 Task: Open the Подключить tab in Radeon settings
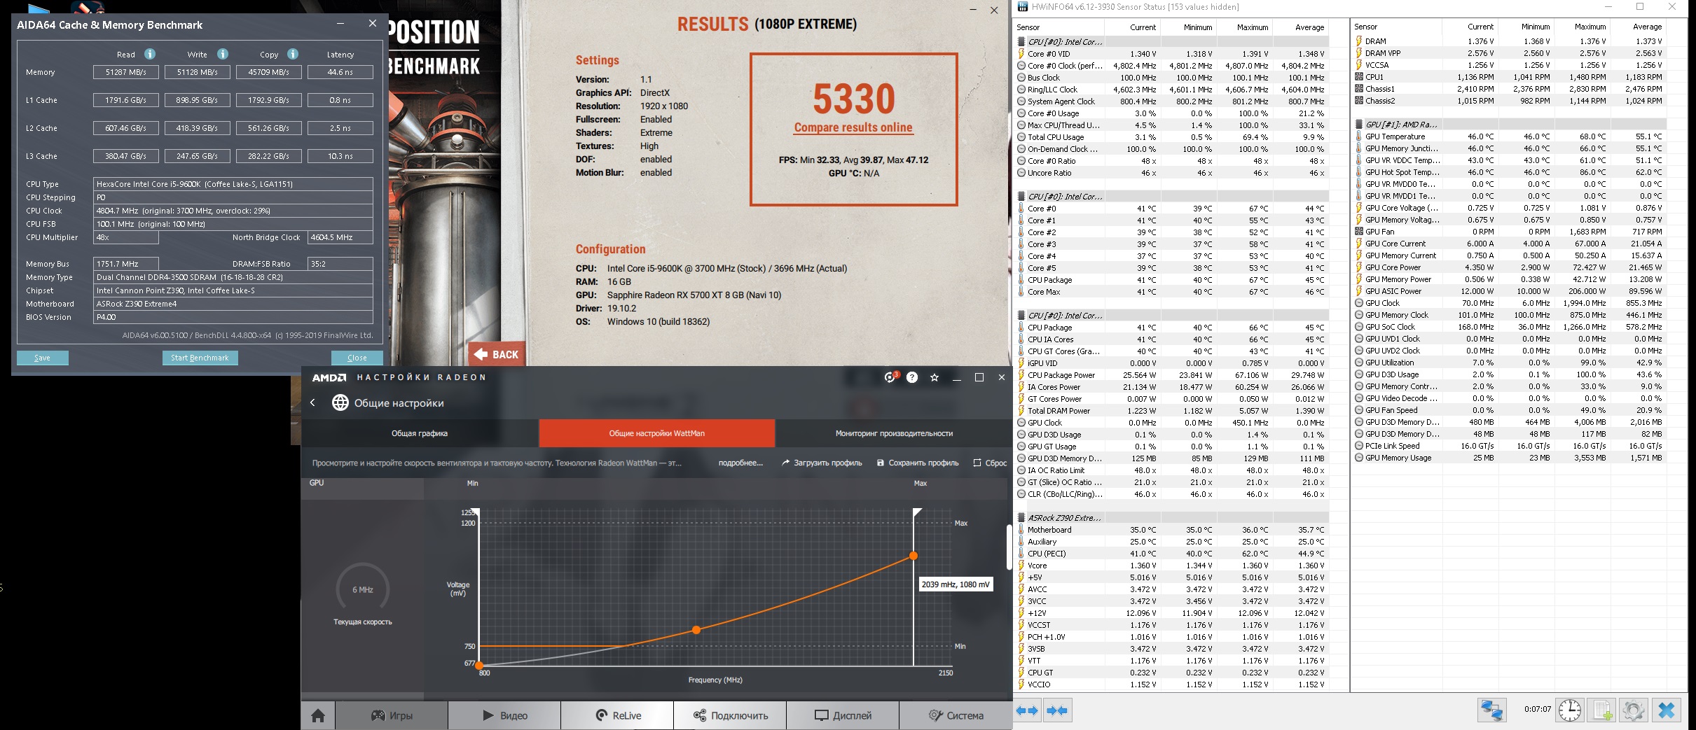730,715
